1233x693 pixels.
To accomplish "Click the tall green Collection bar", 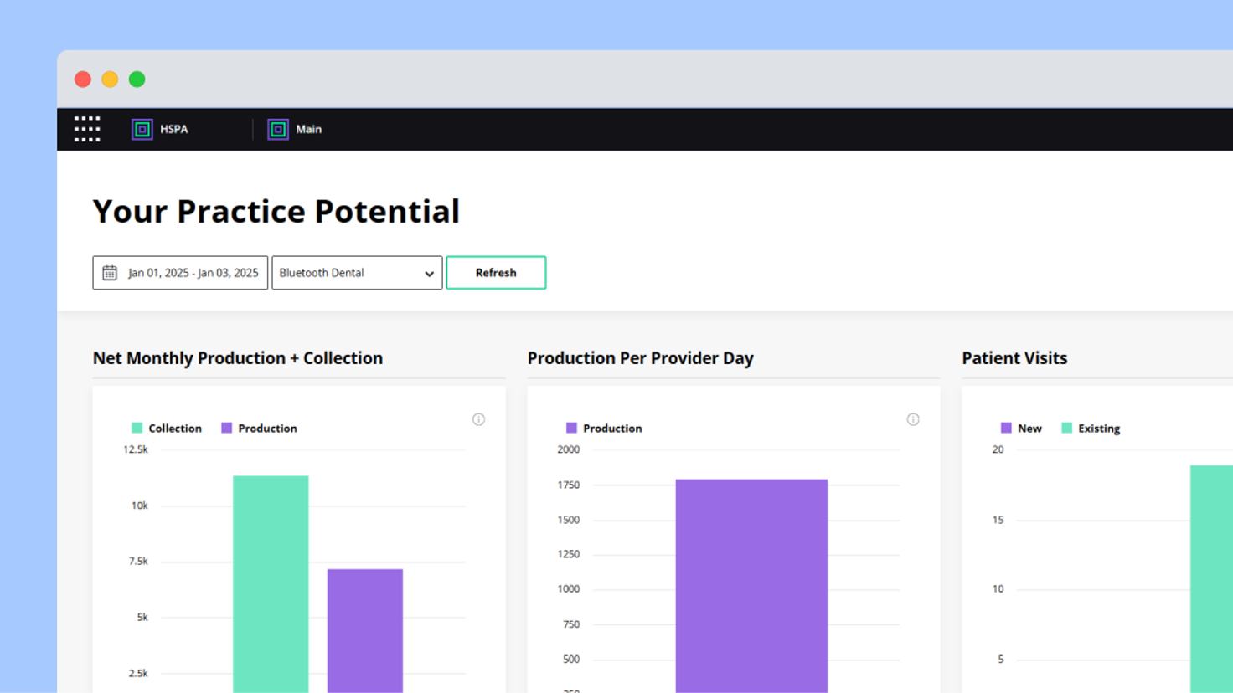I will [270, 586].
